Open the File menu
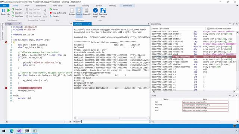The width and height of the screenshot is (239, 134). [x=4, y=6]
